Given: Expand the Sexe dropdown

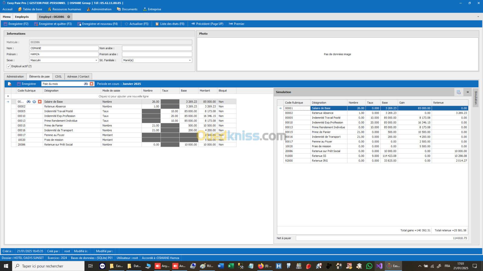Looking at the screenshot, I should pos(96,60).
